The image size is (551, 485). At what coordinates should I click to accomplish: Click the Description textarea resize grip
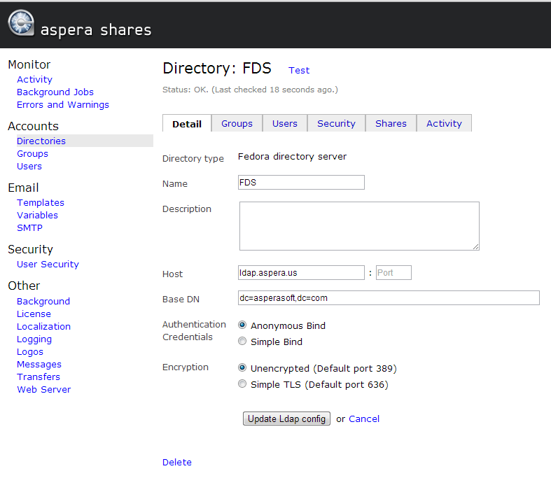(x=476, y=247)
